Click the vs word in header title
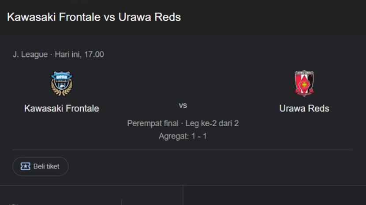The image size is (366, 205). click(109, 17)
